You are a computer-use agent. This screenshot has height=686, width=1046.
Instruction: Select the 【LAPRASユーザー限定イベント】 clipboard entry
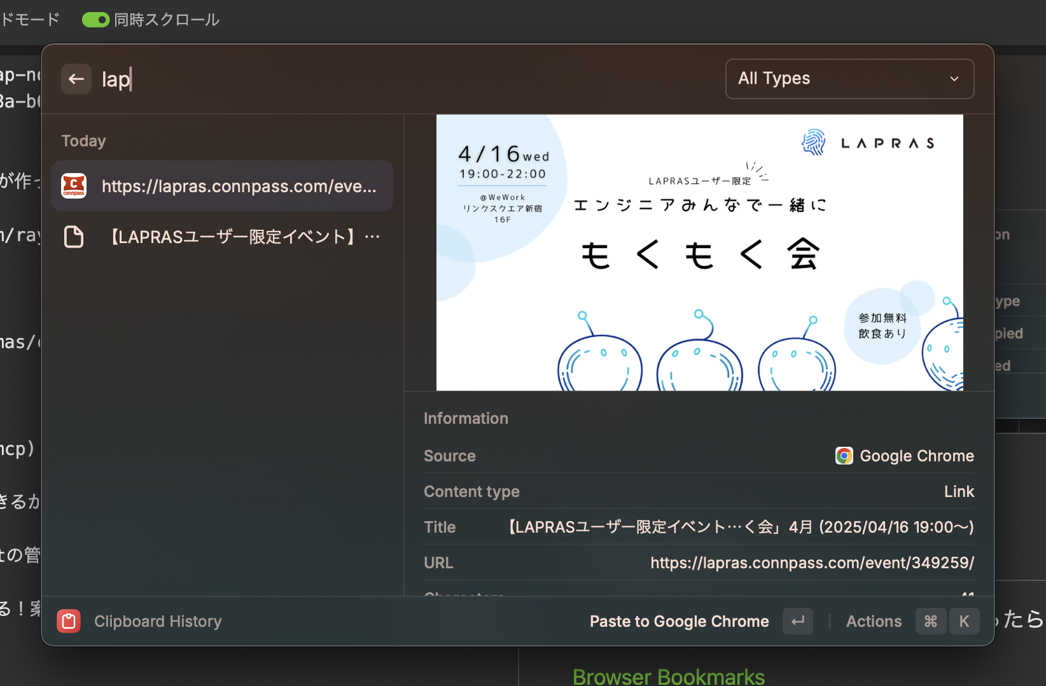(222, 237)
